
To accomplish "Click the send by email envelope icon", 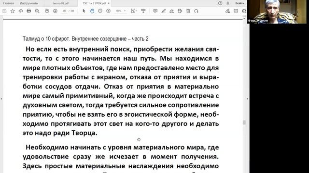I will click(236, 11).
